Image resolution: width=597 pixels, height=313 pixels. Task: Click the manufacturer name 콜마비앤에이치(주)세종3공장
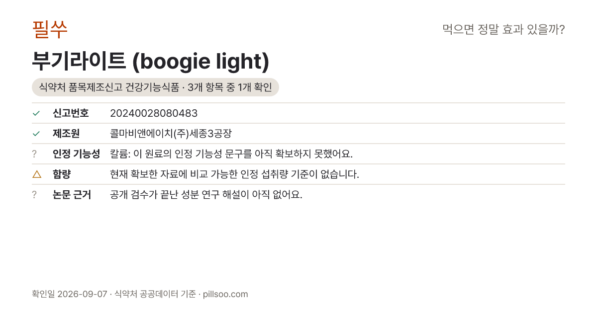click(x=171, y=134)
